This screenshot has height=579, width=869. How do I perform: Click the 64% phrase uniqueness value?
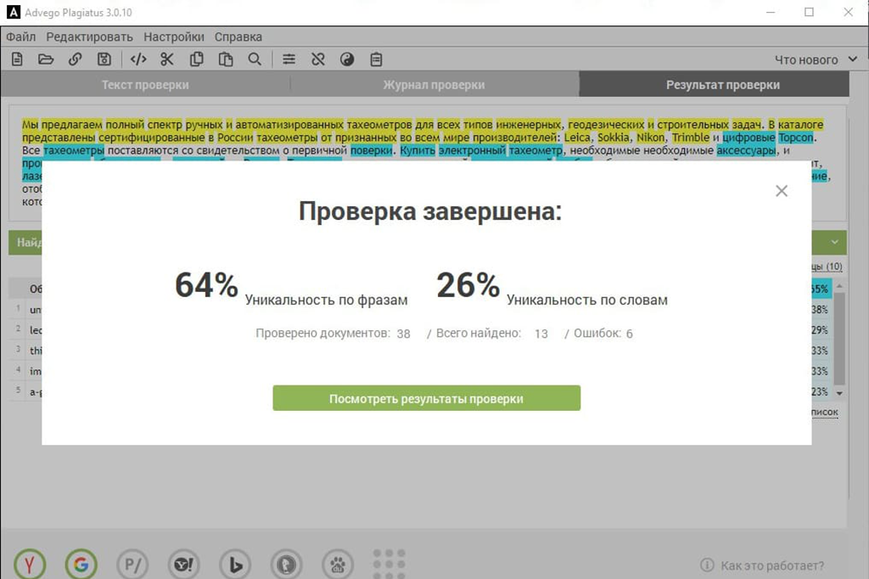207,285
